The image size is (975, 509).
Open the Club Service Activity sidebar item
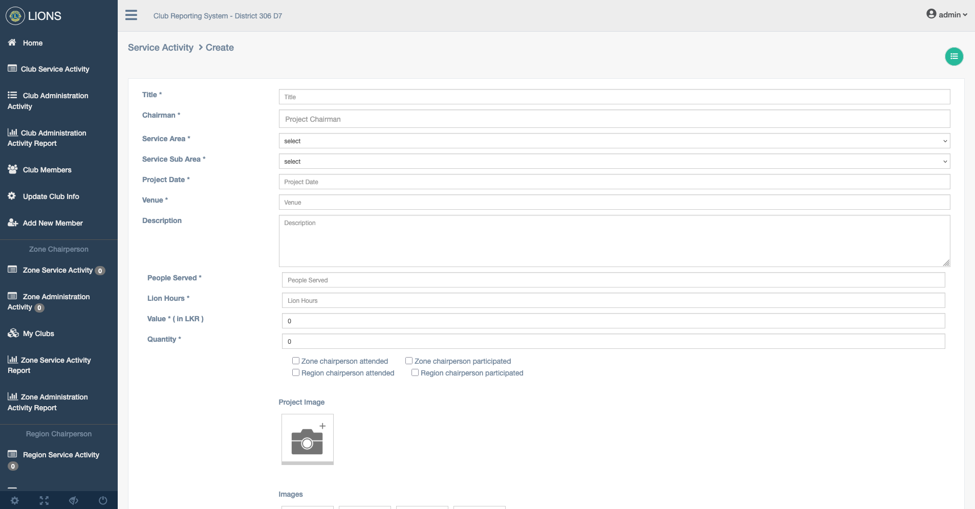[x=55, y=69]
